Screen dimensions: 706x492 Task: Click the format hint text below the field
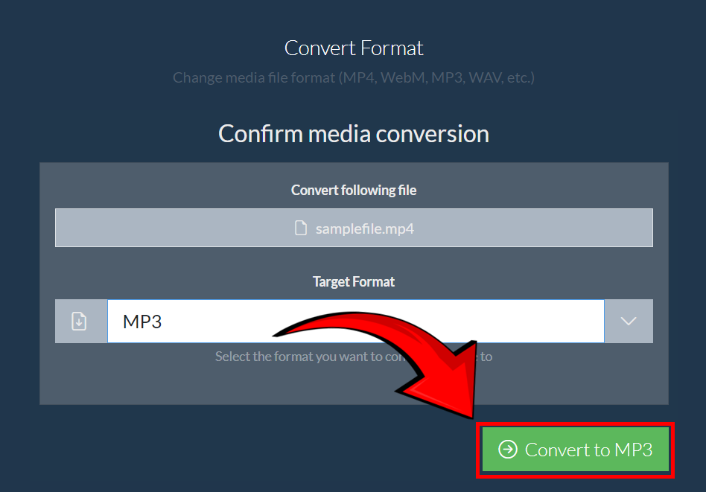[353, 356]
